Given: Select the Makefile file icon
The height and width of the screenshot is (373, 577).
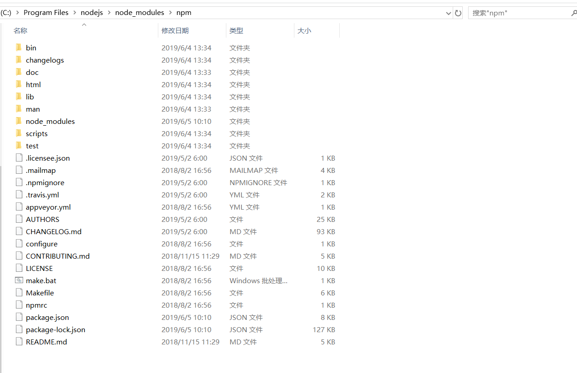Looking at the screenshot, I should 19,293.
